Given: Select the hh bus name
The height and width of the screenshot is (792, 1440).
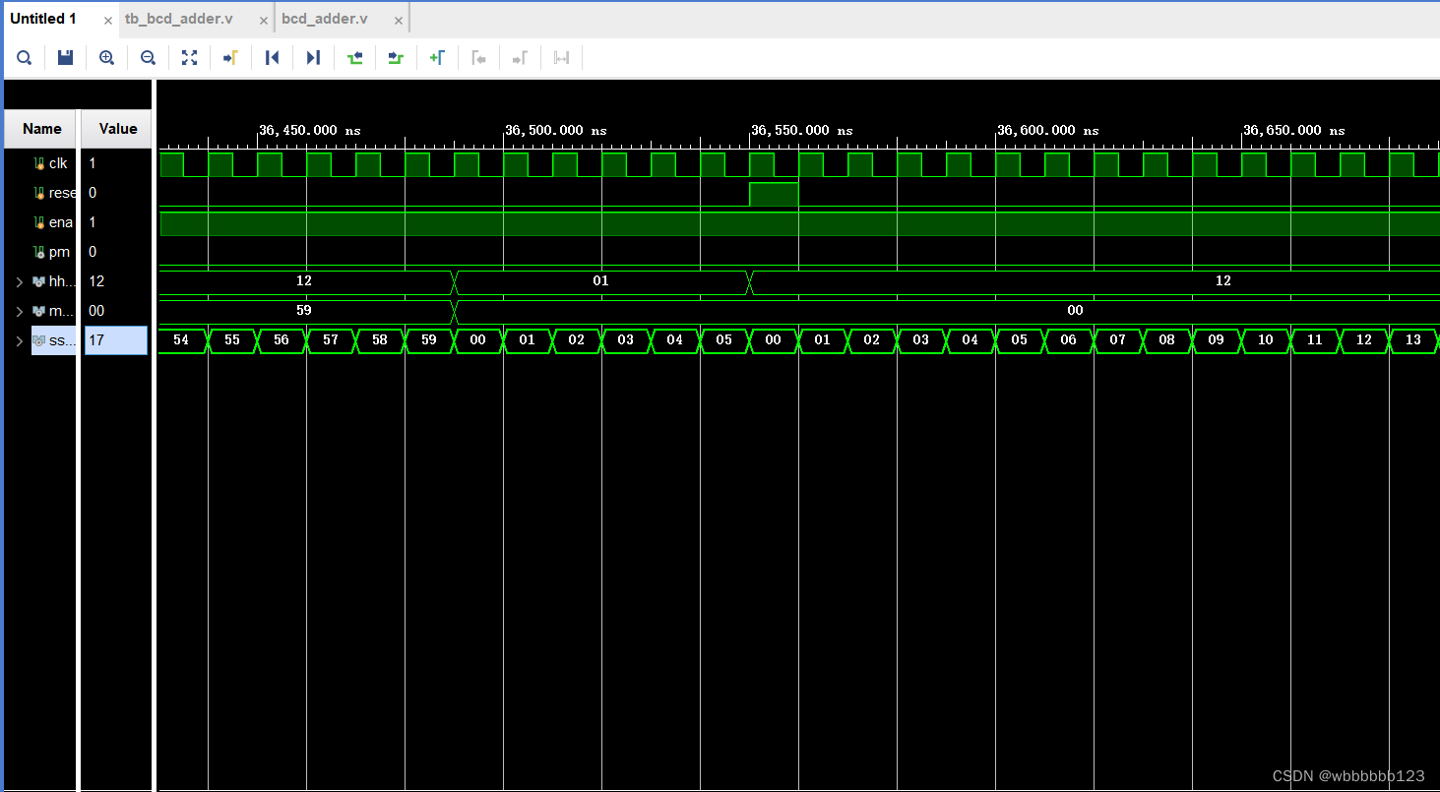Looking at the screenshot, I should point(62,281).
